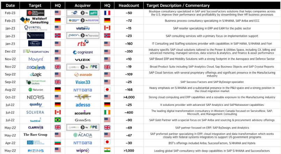Click the NTT Data logo in Natuvion row

coord(83,90)
